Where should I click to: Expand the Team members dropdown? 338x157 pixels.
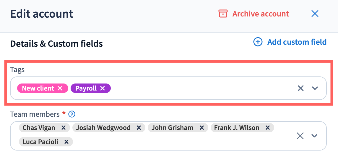[x=315, y=136]
